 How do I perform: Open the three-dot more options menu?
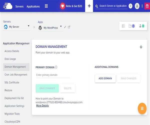(142, 6)
